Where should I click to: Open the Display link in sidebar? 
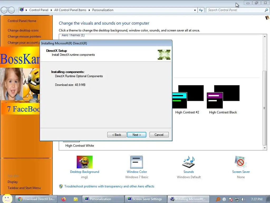coord(13,182)
